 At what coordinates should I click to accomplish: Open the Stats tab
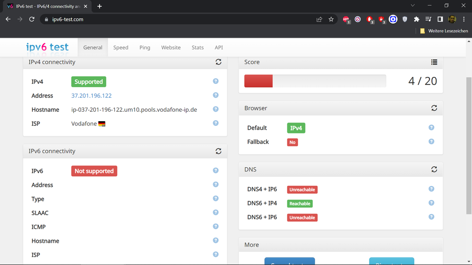[x=197, y=48]
